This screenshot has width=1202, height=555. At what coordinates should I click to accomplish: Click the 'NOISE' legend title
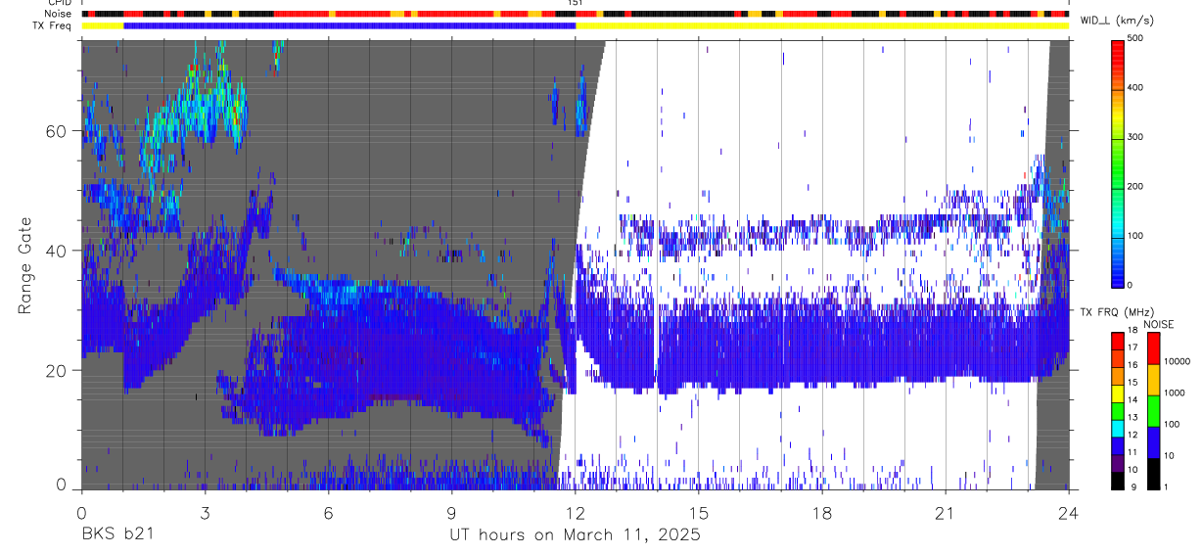click(1159, 324)
